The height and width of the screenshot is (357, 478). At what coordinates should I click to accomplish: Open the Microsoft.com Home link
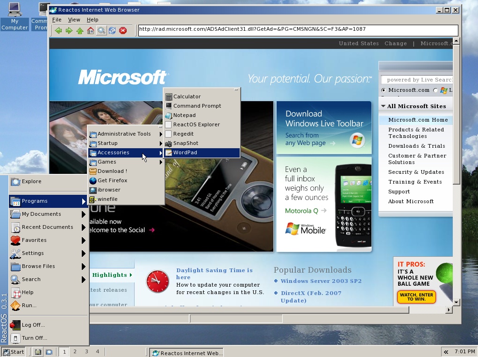coord(418,120)
